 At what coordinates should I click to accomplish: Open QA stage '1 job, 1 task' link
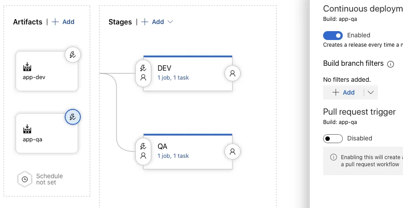(x=173, y=156)
